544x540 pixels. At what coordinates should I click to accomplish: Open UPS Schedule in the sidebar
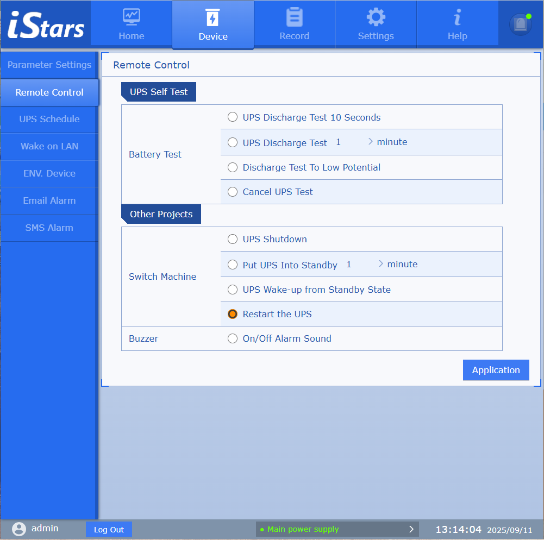tap(49, 119)
